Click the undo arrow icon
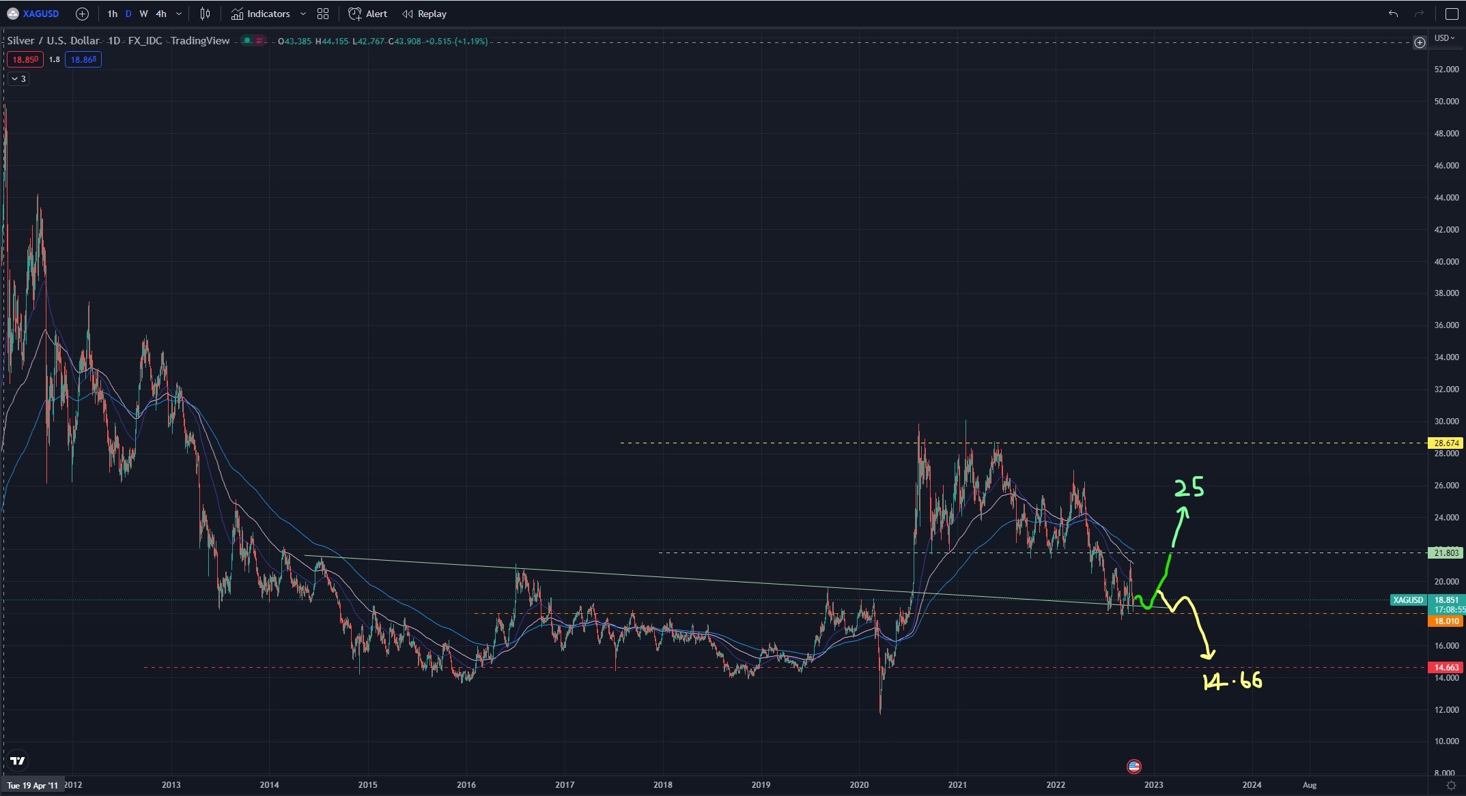The image size is (1466, 796). [x=1393, y=14]
